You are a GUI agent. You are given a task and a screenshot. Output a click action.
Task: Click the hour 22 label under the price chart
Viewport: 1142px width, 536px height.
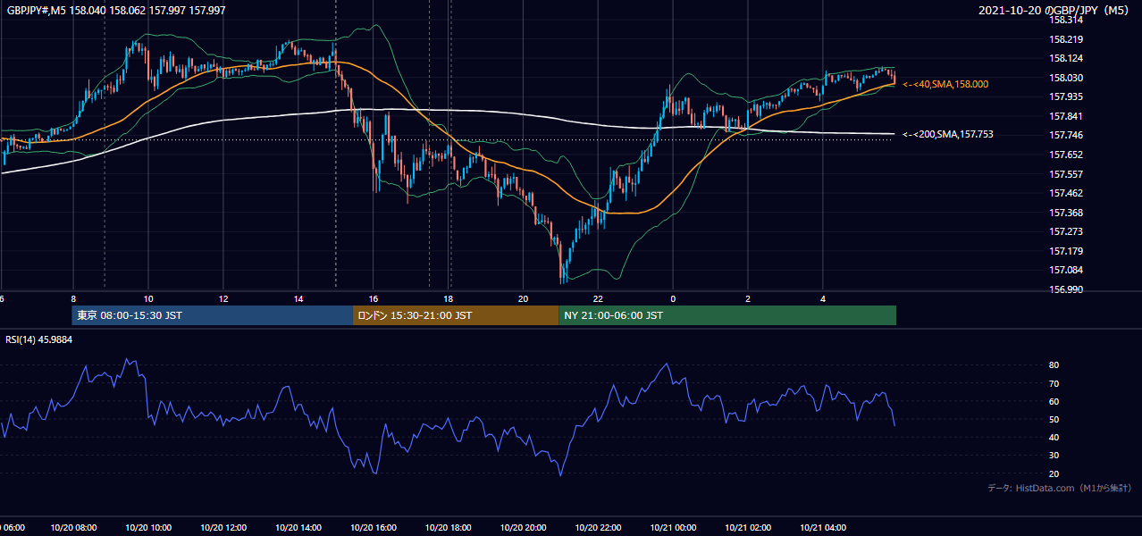pos(598,298)
